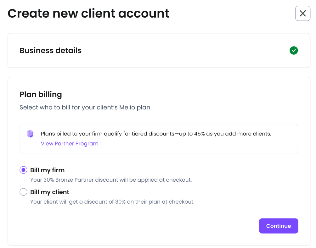The image size is (316, 248).
Task: Click the Plan billing heading
Action: click(41, 94)
